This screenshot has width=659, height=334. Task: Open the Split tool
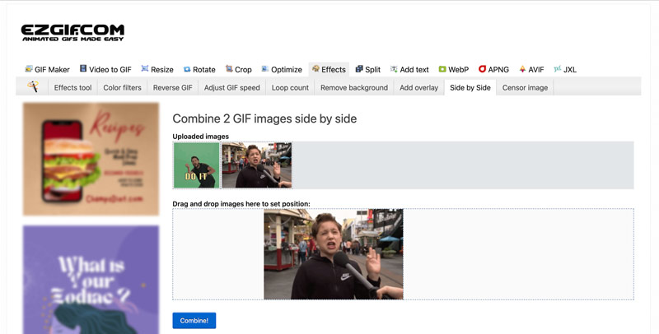368,70
